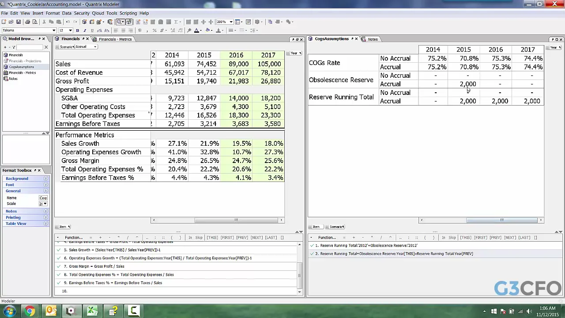This screenshot has width=565, height=318.
Task: Click the filter funnel icon in Model Browser
Action: (x=14, y=47)
